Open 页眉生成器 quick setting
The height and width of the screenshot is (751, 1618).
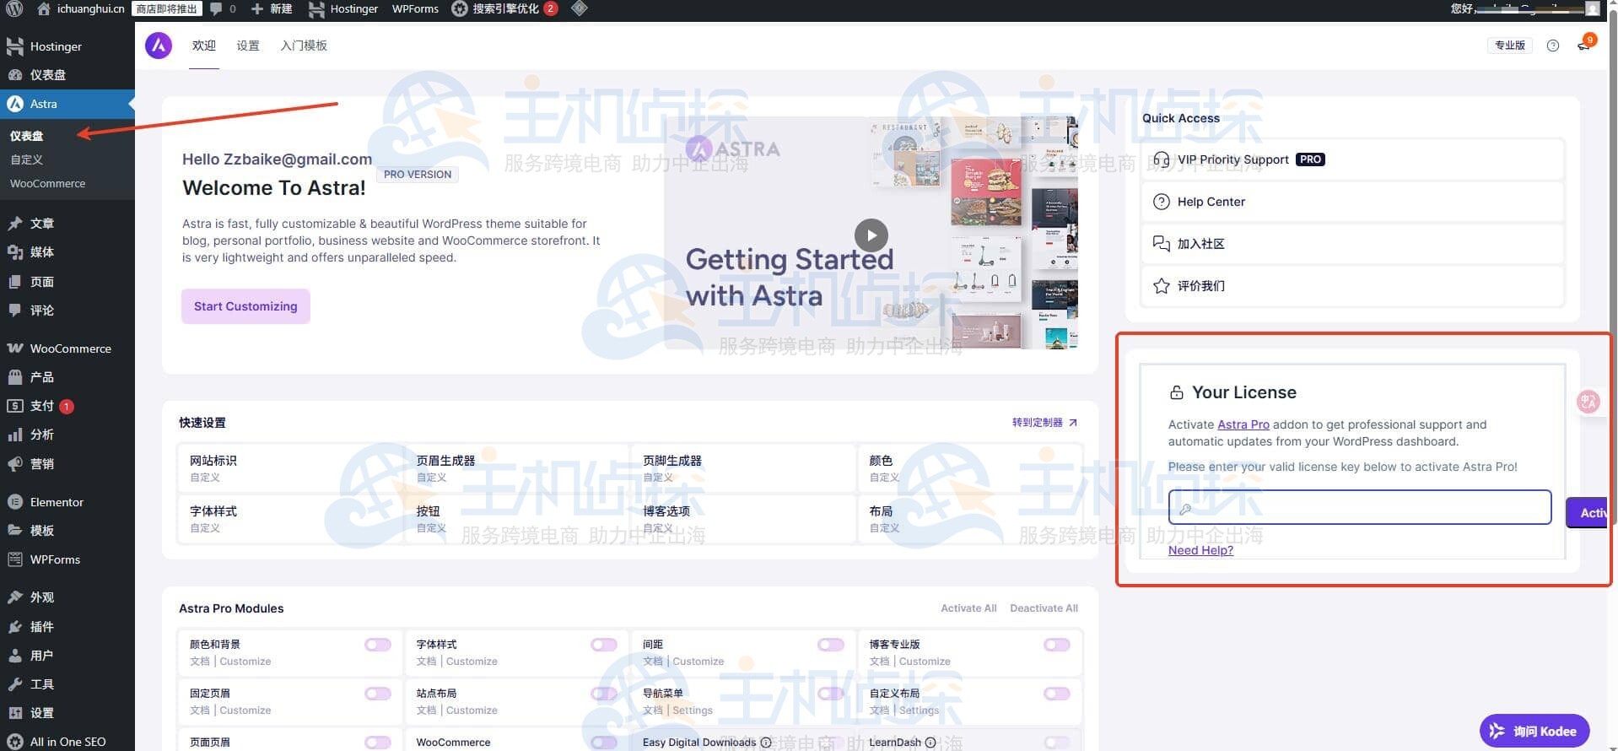click(x=516, y=469)
